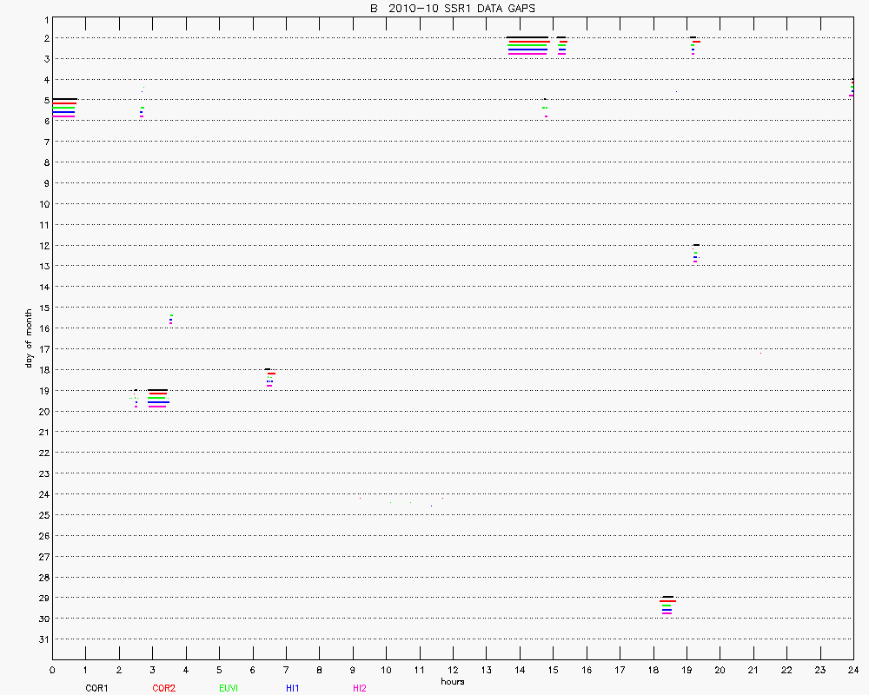869x695 pixels.
Task: Click the COR1 legend label
Action: pyautogui.click(x=96, y=688)
